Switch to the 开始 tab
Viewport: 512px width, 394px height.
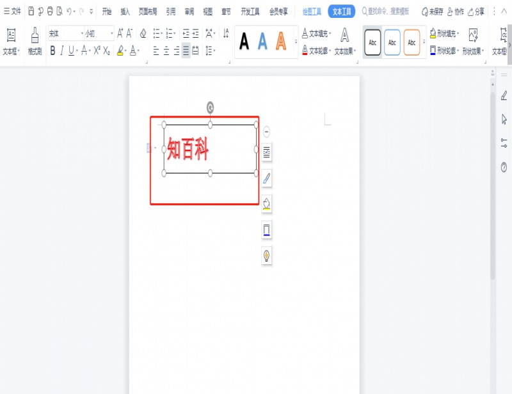(106, 12)
